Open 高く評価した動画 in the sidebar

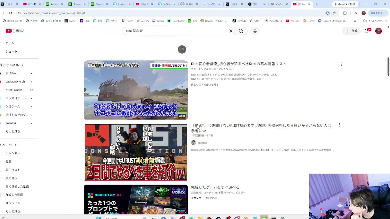[17, 186]
